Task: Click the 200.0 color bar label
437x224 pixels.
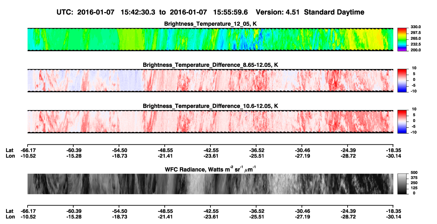Action: (x=416, y=50)
